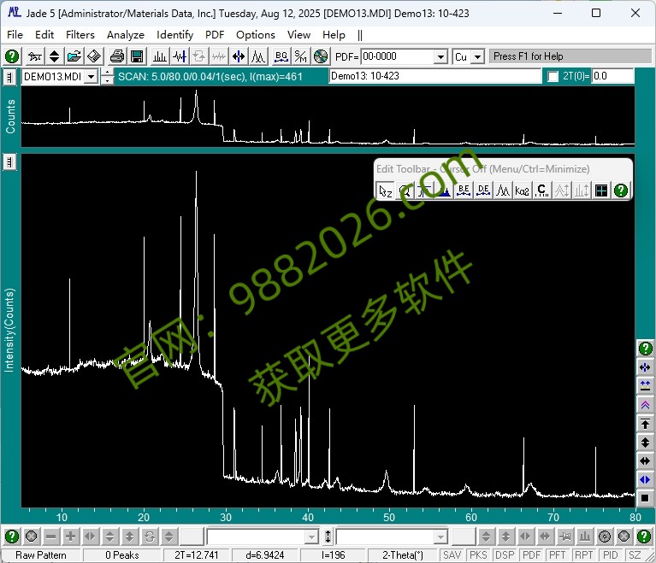
Task: Open the View menu
Action: coord(298,35)
